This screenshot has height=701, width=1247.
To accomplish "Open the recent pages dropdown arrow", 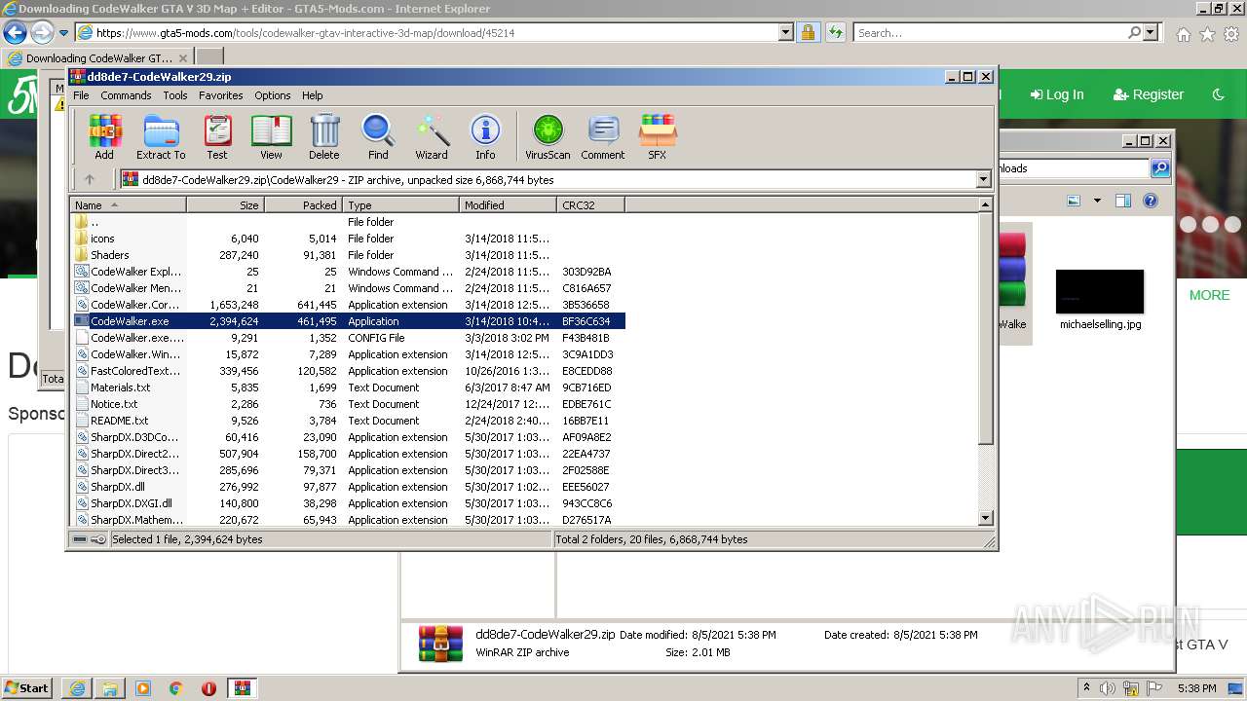I will pos(63,33).
